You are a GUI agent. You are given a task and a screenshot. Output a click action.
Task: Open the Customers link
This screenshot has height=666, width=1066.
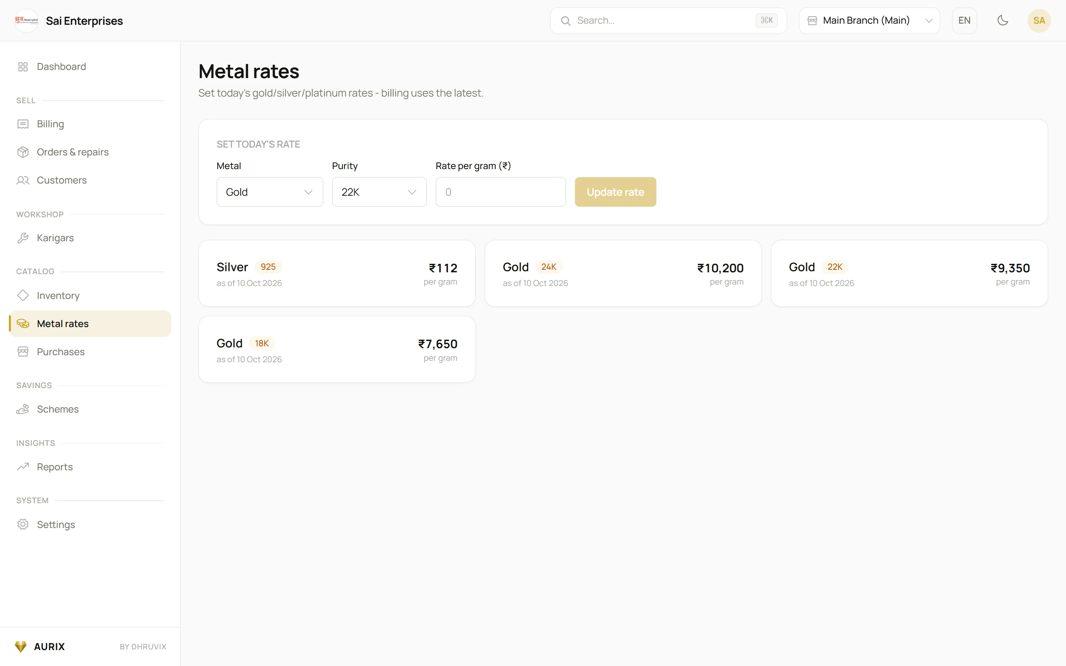point(90,180)
